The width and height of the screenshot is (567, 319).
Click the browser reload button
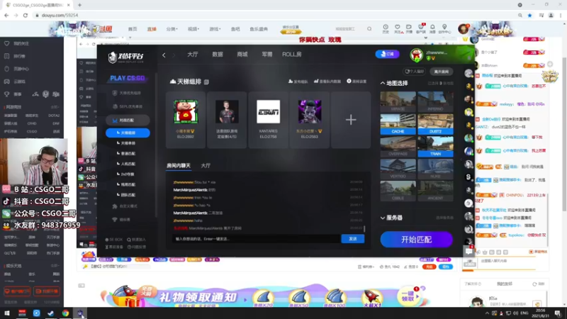[x=26, y=15]
